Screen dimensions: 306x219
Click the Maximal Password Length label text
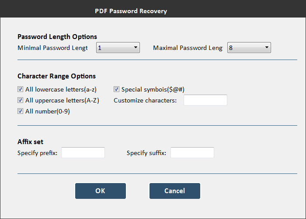pyautogui.click(x=188, y=48)
